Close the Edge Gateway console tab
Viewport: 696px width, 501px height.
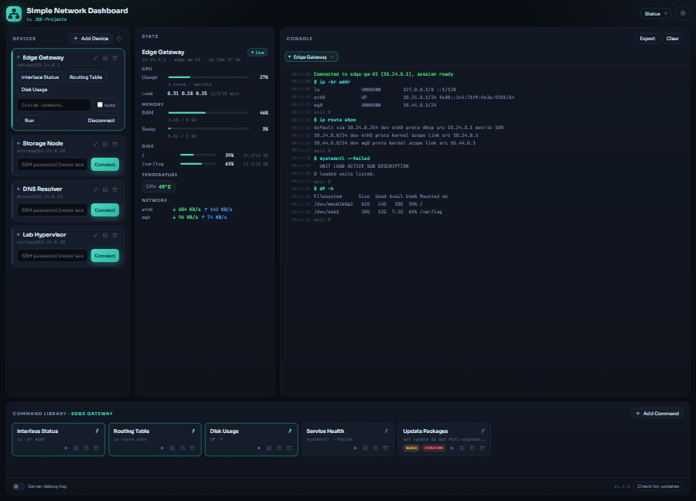(332, 56)
